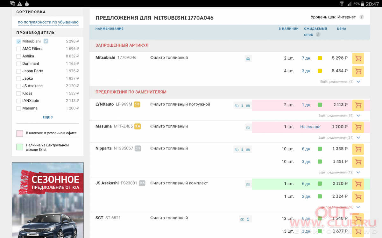Open info icon for Nipparts N1335067

pos(242,149)
